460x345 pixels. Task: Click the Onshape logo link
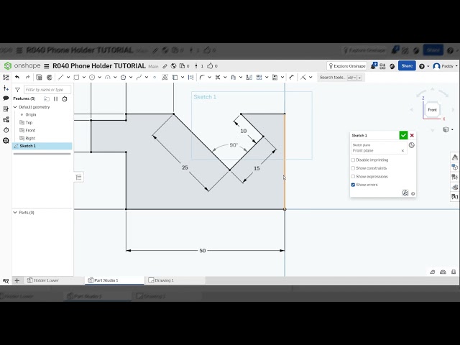22,65
